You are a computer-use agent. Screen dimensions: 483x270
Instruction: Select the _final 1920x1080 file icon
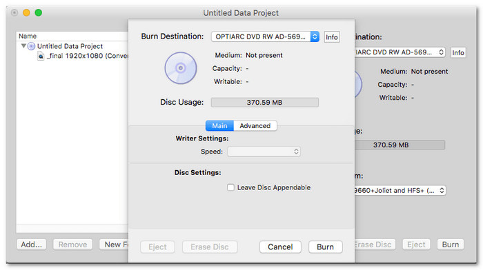coord(41,56)
